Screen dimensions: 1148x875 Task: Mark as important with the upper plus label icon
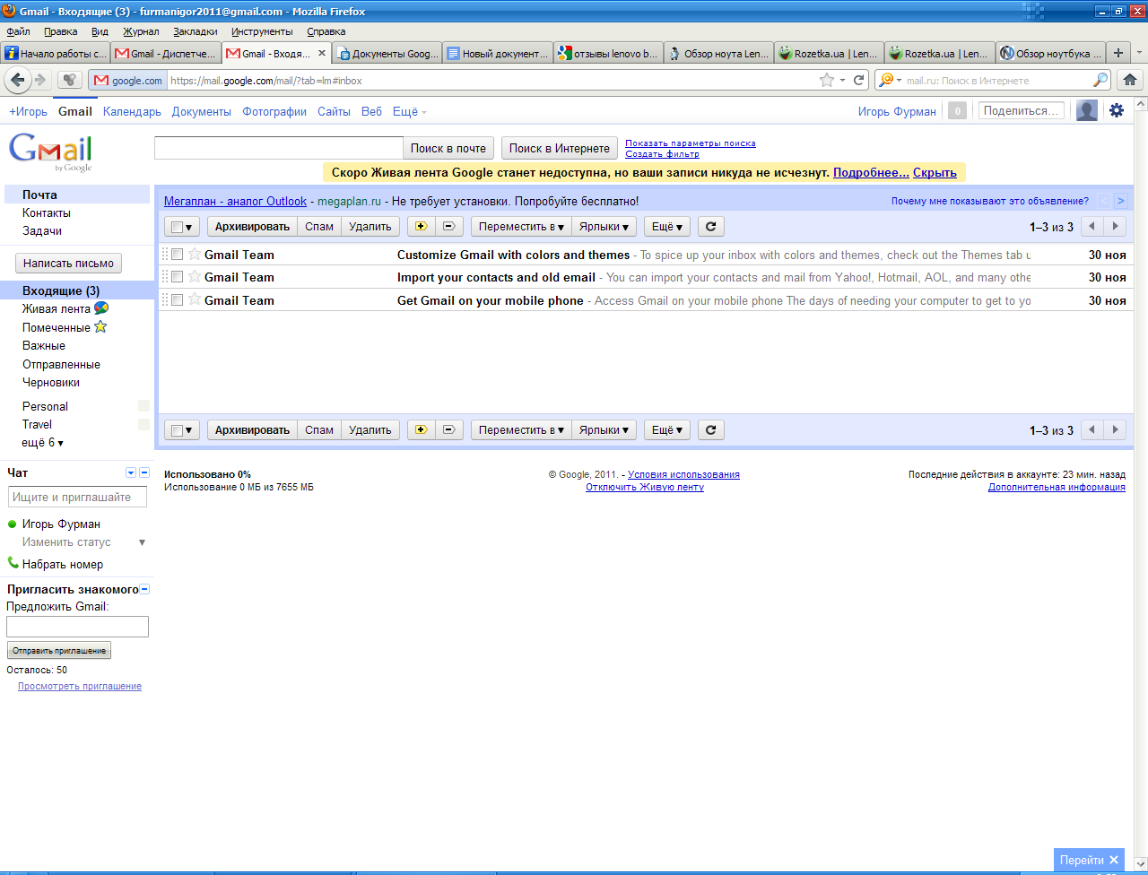(421, 227)
